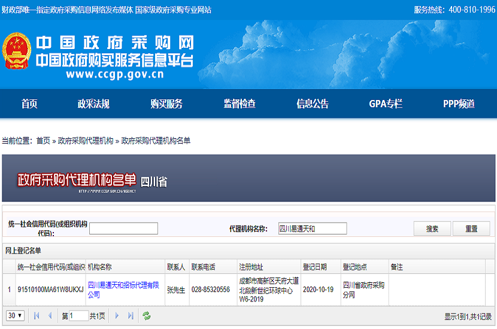Click the hotline 400-810-1996 text
The width and height of the screenshot is (497, 329).
point(472,10)
